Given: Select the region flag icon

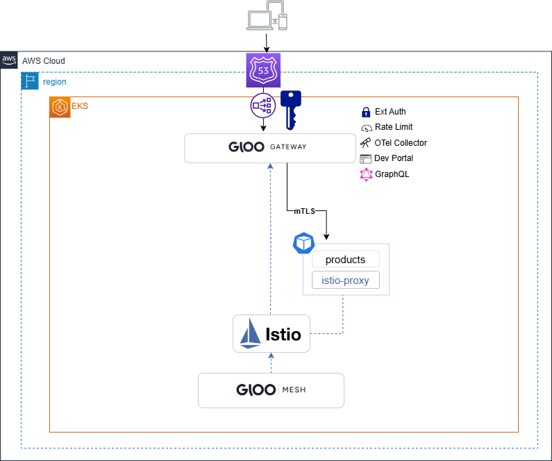Looking at the screenshot, I should [30, 81].
